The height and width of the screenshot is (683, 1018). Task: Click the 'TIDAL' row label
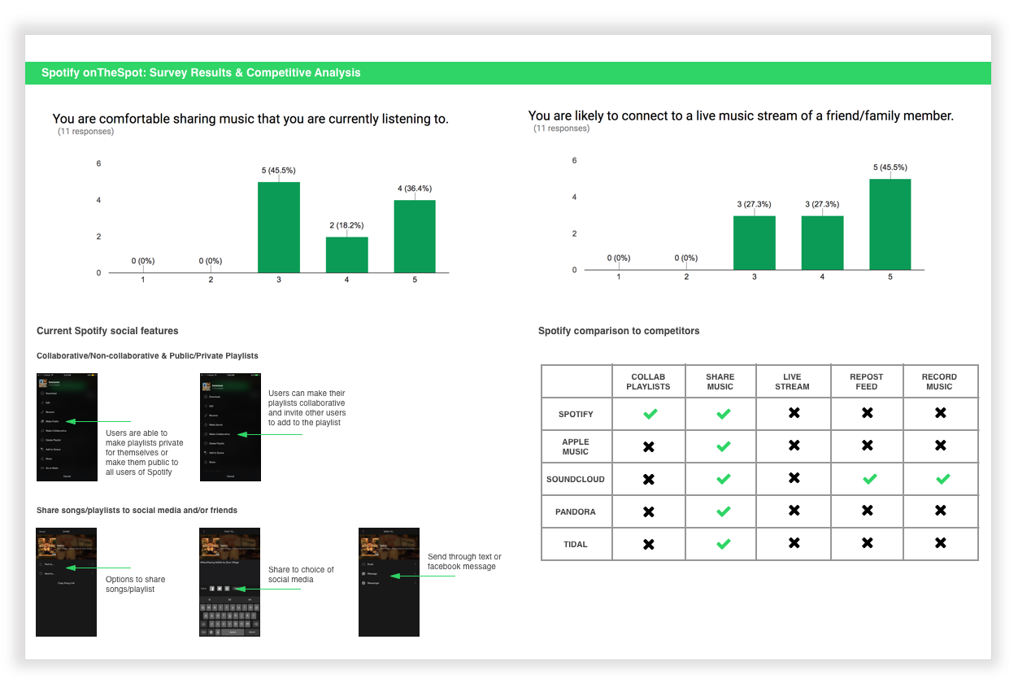coord(576,544)
